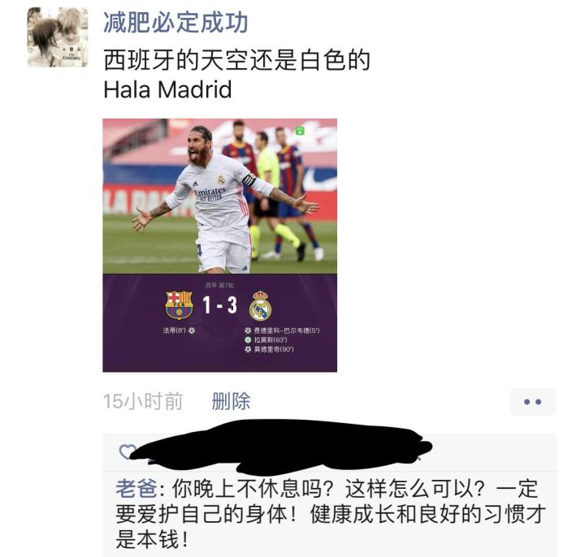Click the FC Barcelona crest icon
Image resolution: width=585 pixels, height=557 pixels.
click(x=179, y=305)
